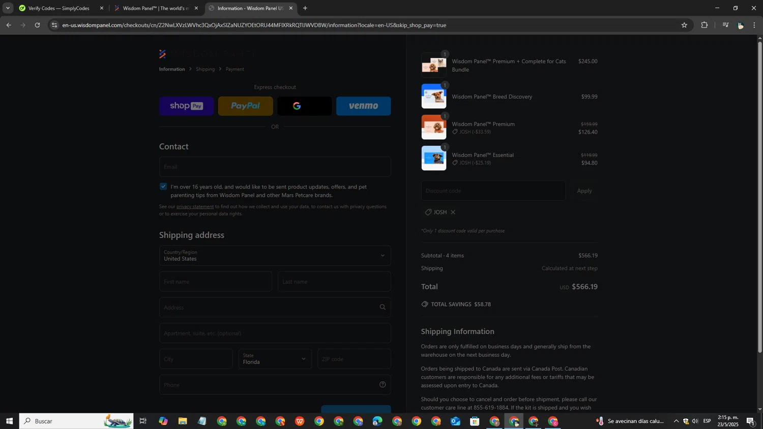Image resolution: width=763 pixels, height=429 pixels.
Task: Click the address search magnifier icon
Action: click(383, 307)
